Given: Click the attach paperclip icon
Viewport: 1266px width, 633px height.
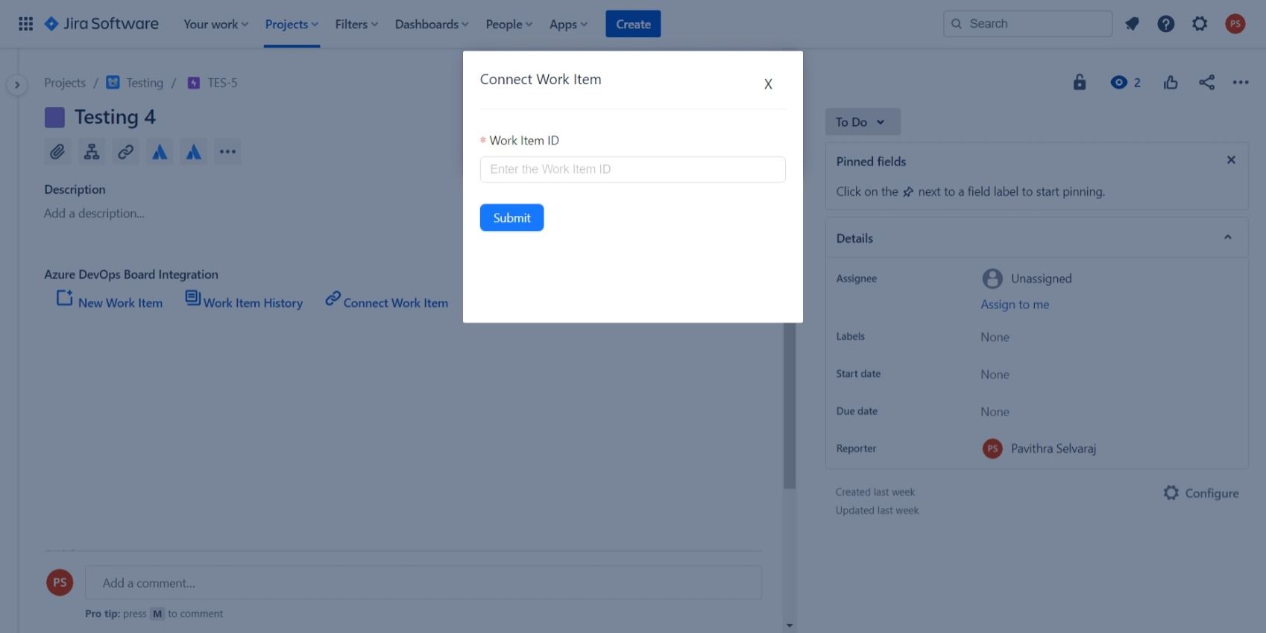Looking at the screenshot, I should point(57,152).
